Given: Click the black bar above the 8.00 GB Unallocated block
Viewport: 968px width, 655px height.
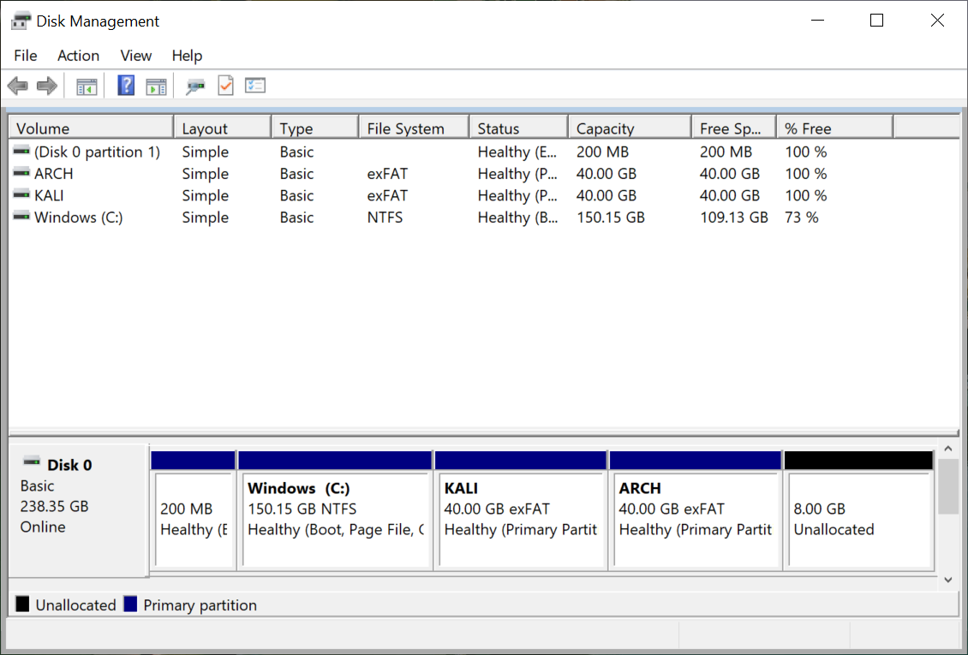Looking at the screenshot, I should pos(858,460).
